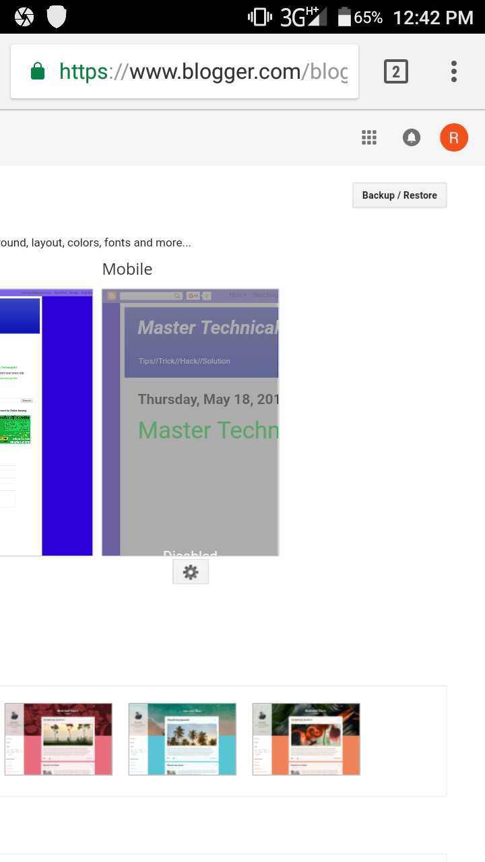Image resolution: width=485 pixels, height=862 pixels.
Task: Tap the 3G signal strength indicator
Action: click(x=303, y=17)
